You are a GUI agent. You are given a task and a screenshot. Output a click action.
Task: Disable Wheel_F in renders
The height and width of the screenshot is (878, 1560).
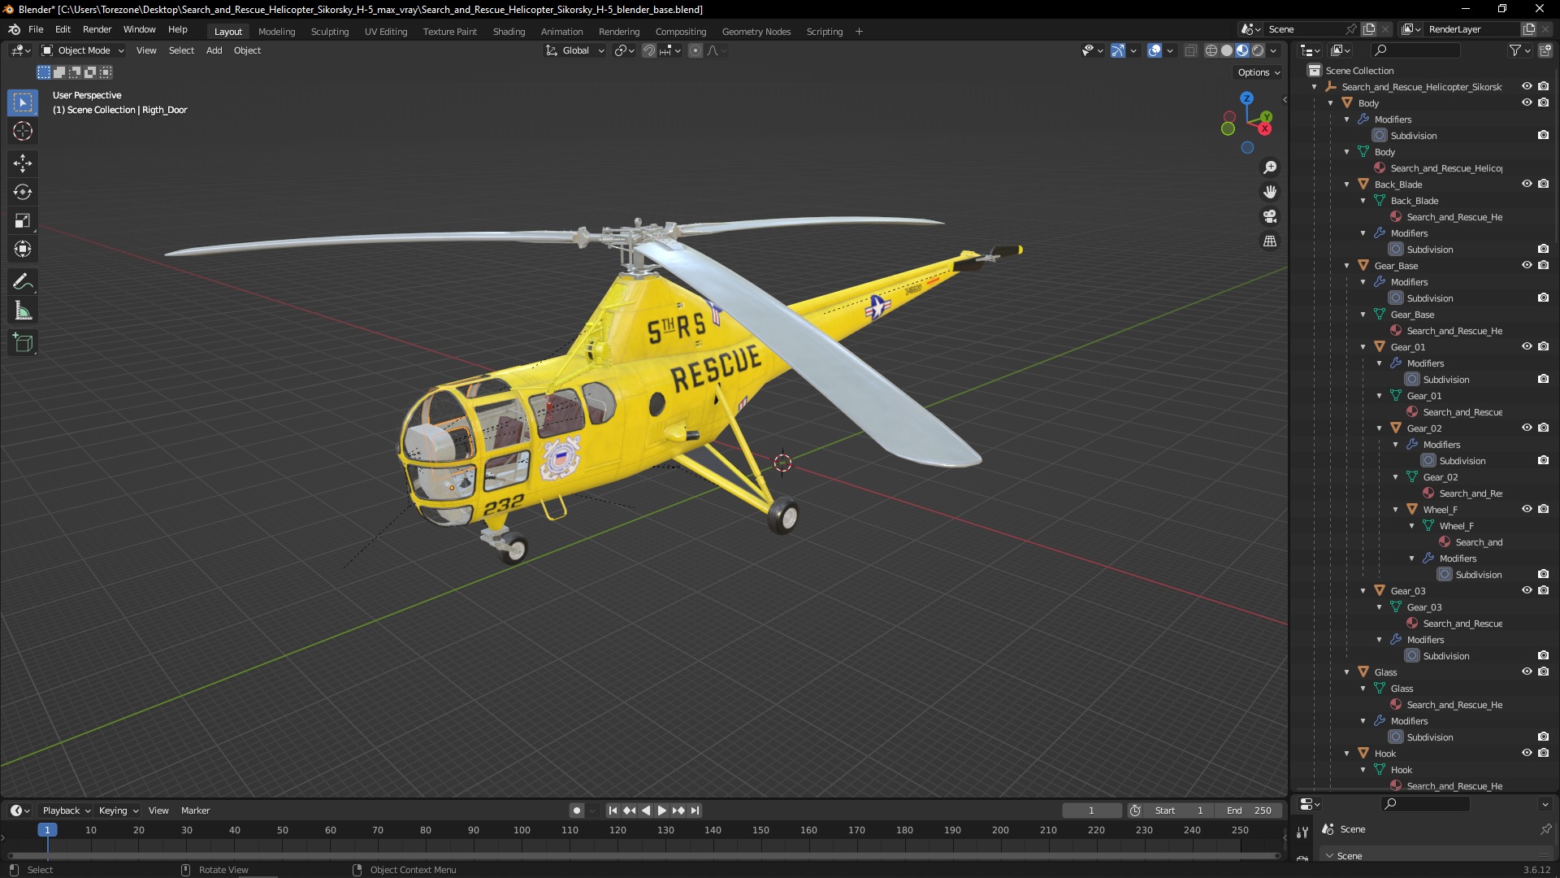[x=1543, y=509]
